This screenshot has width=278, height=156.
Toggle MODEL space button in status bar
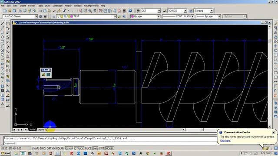tap(109, 148)
